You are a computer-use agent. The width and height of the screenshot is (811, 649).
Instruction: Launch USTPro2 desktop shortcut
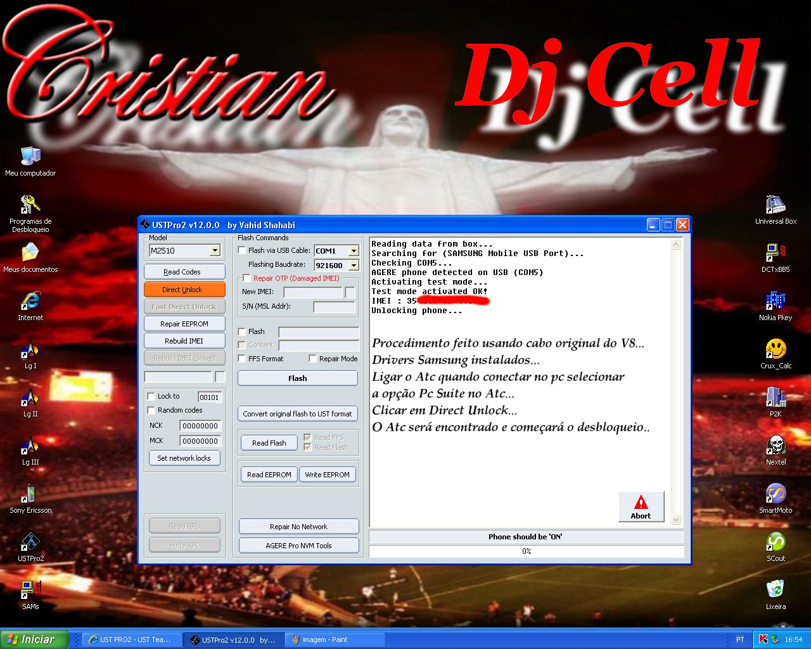click(30, 546)
